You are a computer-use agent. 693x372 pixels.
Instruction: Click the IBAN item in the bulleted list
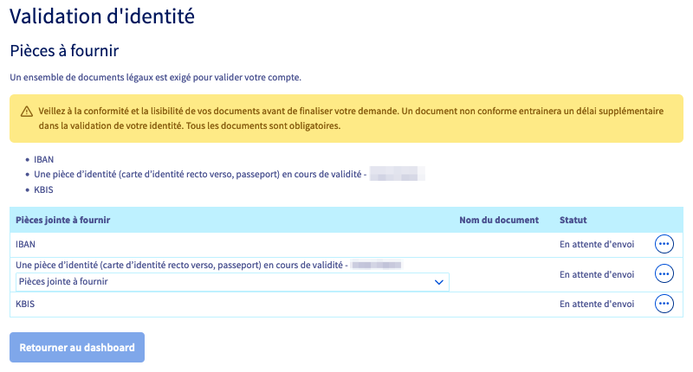coord(42,160)
